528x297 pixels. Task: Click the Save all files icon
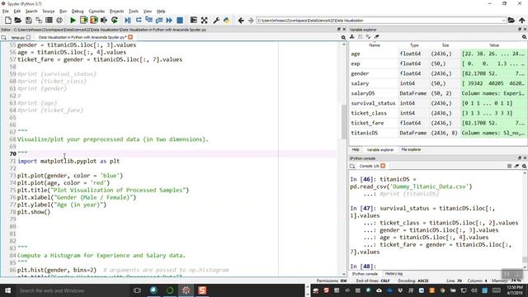pos(39,20)
